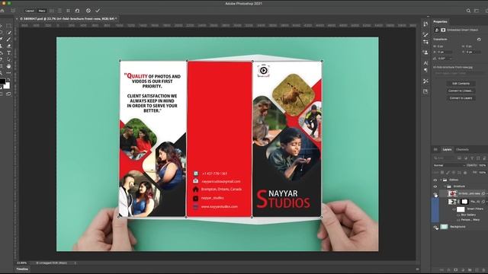This screenshot has width=488, height=274.
Task: Swap foreground and background colors icon
Action: pos(8,80)
